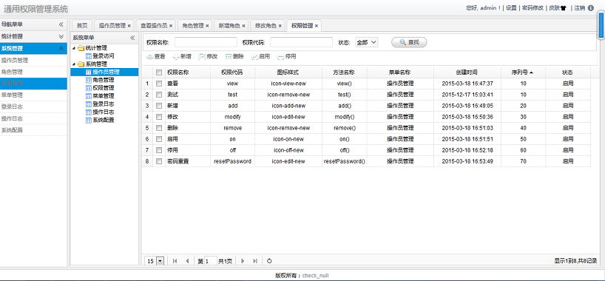Close the 角色管理 tab
This screenshot has width=605, height=281.
[x=207, y=26]
